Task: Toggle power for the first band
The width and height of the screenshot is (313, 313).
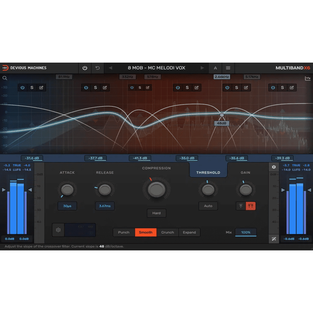Action: [x=23, y=88]
